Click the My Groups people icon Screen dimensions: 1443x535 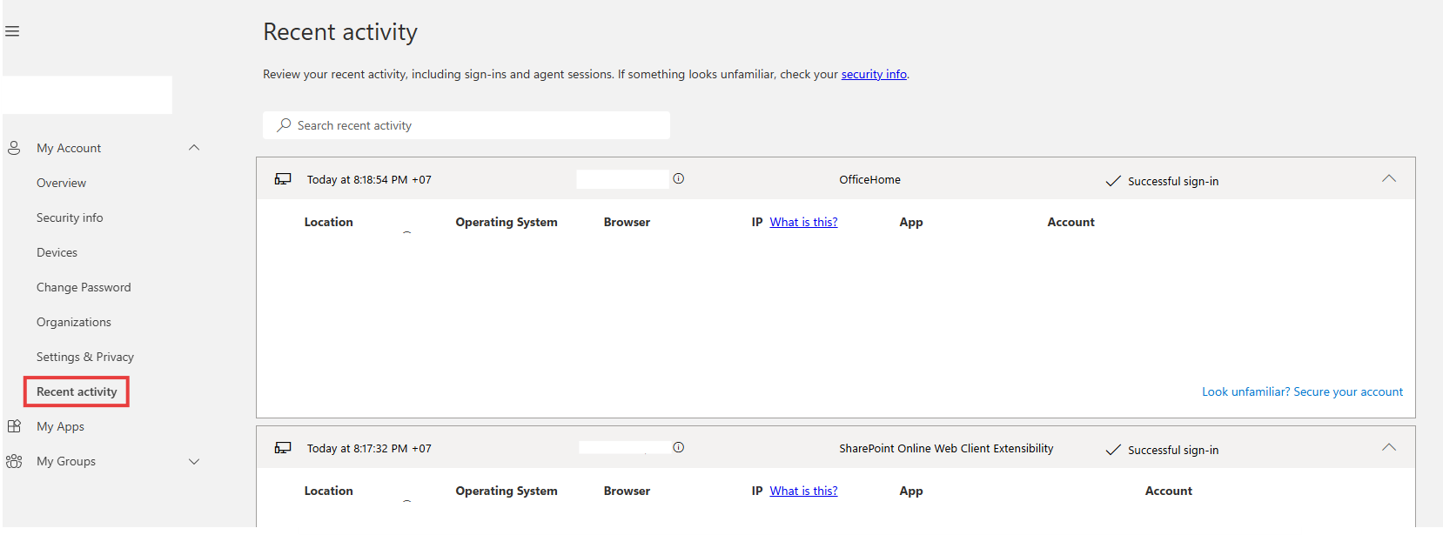(14, 461)
